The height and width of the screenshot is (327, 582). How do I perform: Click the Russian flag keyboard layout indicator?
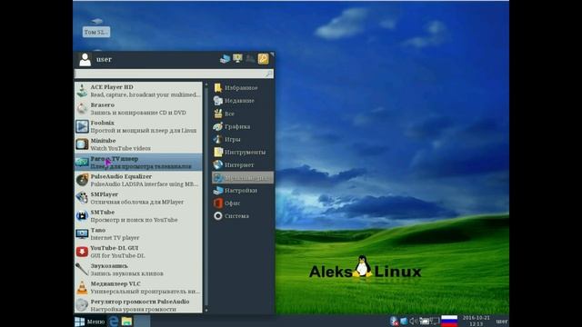click(x=449, y=321)
